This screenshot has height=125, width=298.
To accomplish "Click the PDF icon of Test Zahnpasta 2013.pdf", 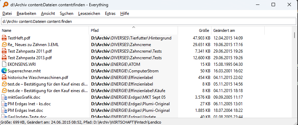I will tap(4, 58).
